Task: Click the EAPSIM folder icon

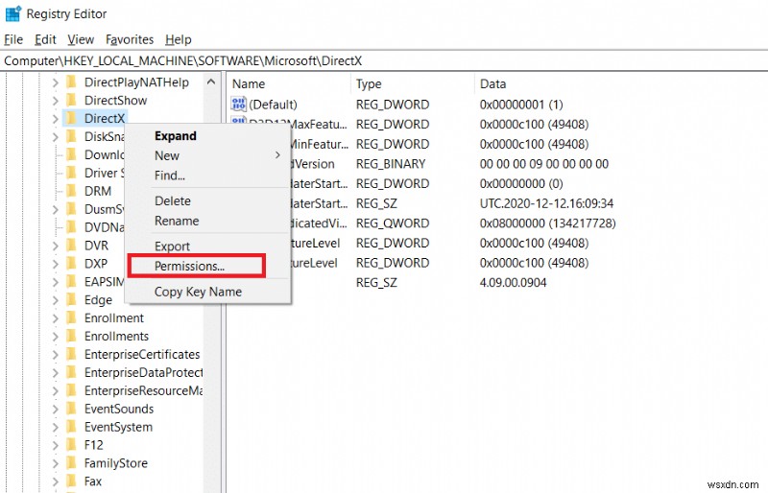Action: [71, 281]
